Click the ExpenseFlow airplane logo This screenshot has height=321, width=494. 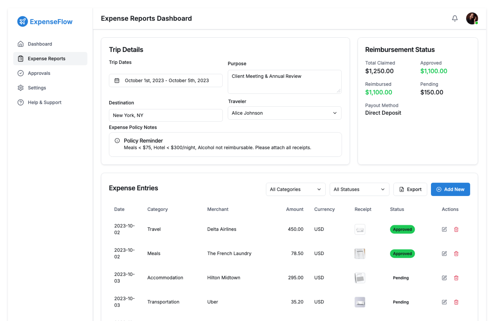coord(22,22)
